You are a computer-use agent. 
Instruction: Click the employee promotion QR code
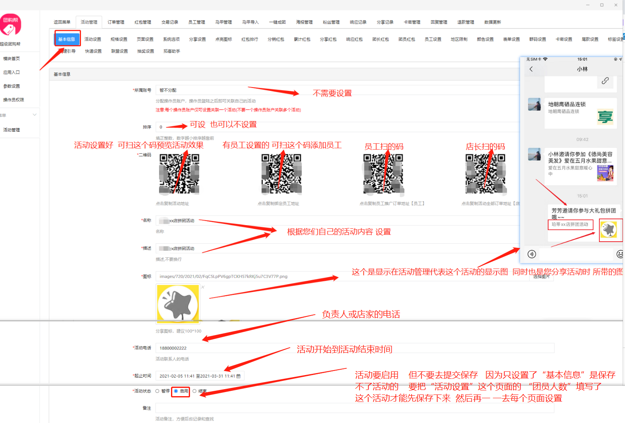click(x=383, y=174)
